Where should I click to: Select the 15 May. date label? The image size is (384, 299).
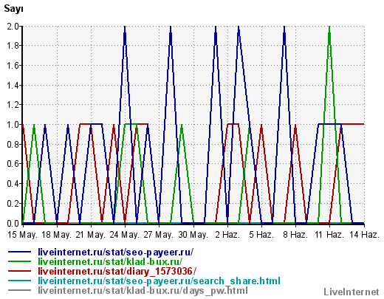[22, 235]
